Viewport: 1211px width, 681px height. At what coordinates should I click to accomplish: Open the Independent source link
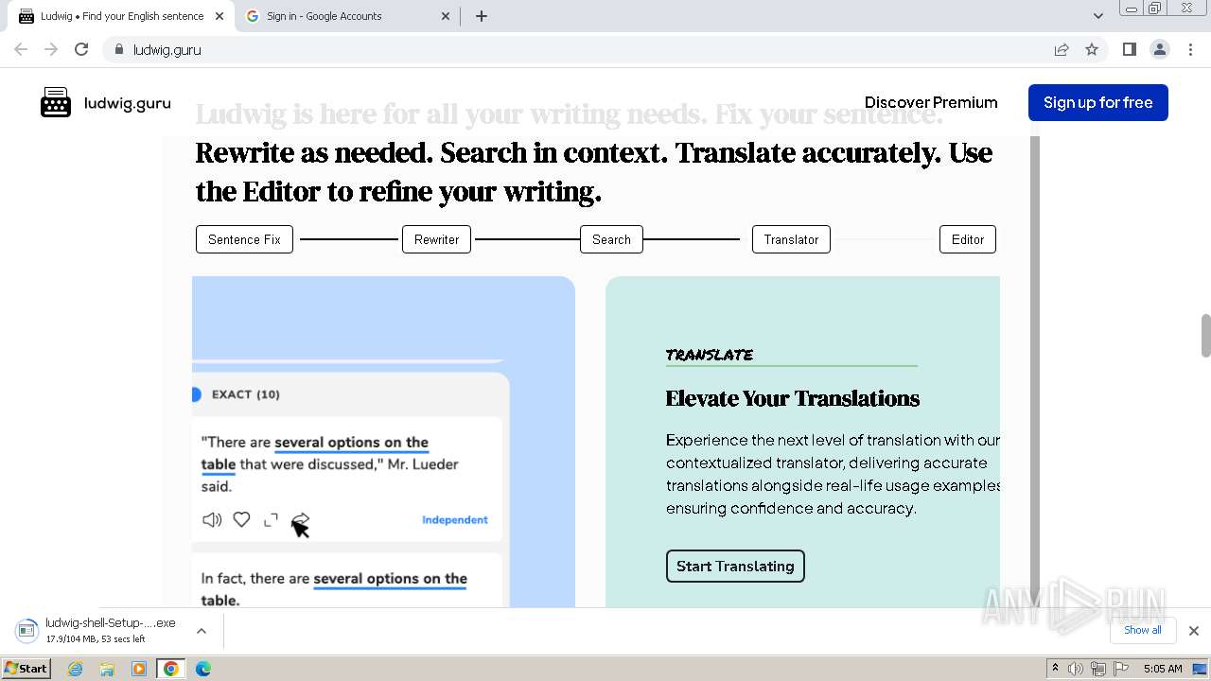coord(455,519)
